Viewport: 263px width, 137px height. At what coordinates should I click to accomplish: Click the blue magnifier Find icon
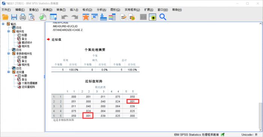pos(163,17)
